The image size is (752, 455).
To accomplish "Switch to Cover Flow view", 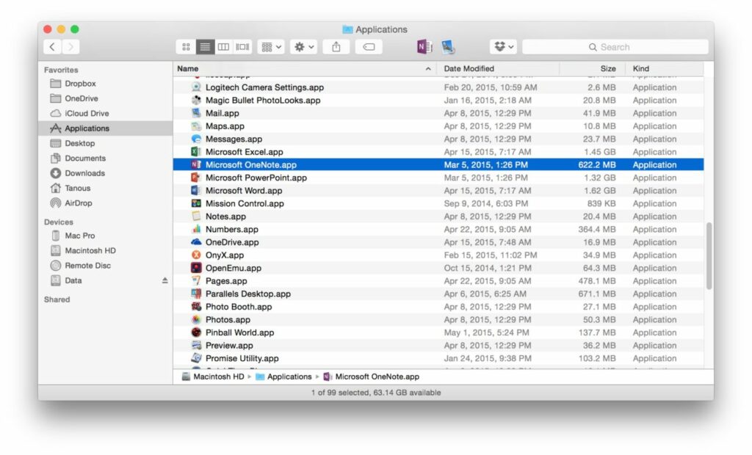I will click(x=242, y=46).
